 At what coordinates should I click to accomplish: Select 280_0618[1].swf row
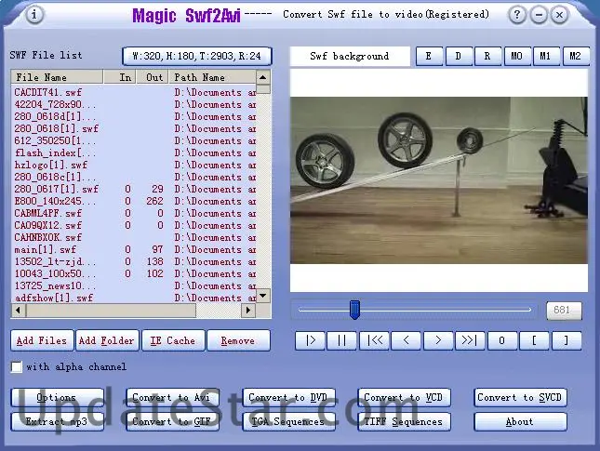[134, 128]
